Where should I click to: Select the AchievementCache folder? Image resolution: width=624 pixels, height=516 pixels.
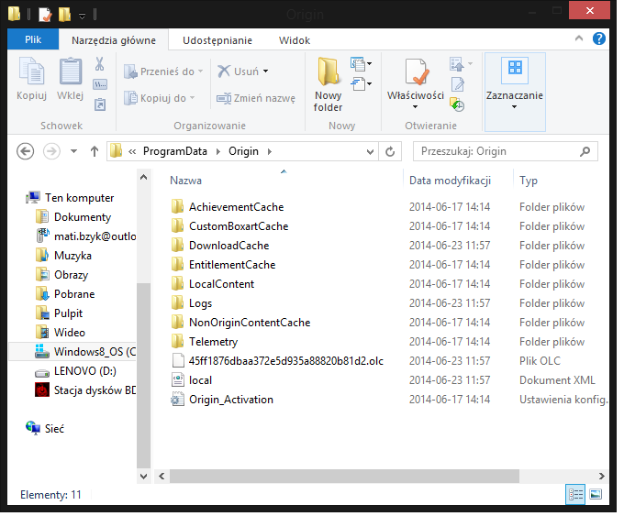tap(228, 207)
